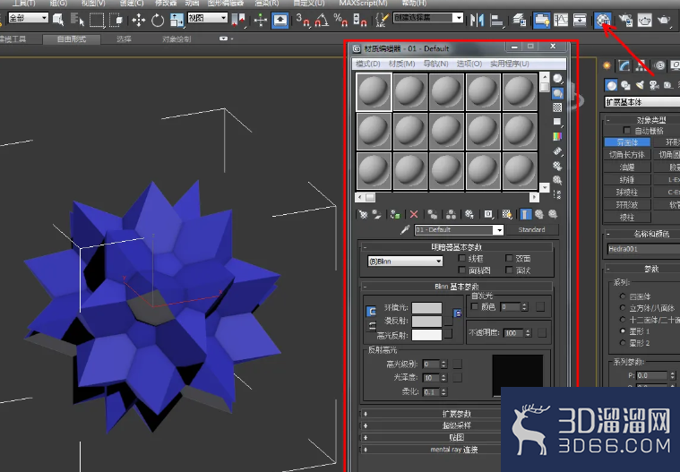The width and height of the screenshot is (680, 472).
Task: Enable the 线框 wire checkbox
Action: [x=462, y=258]
